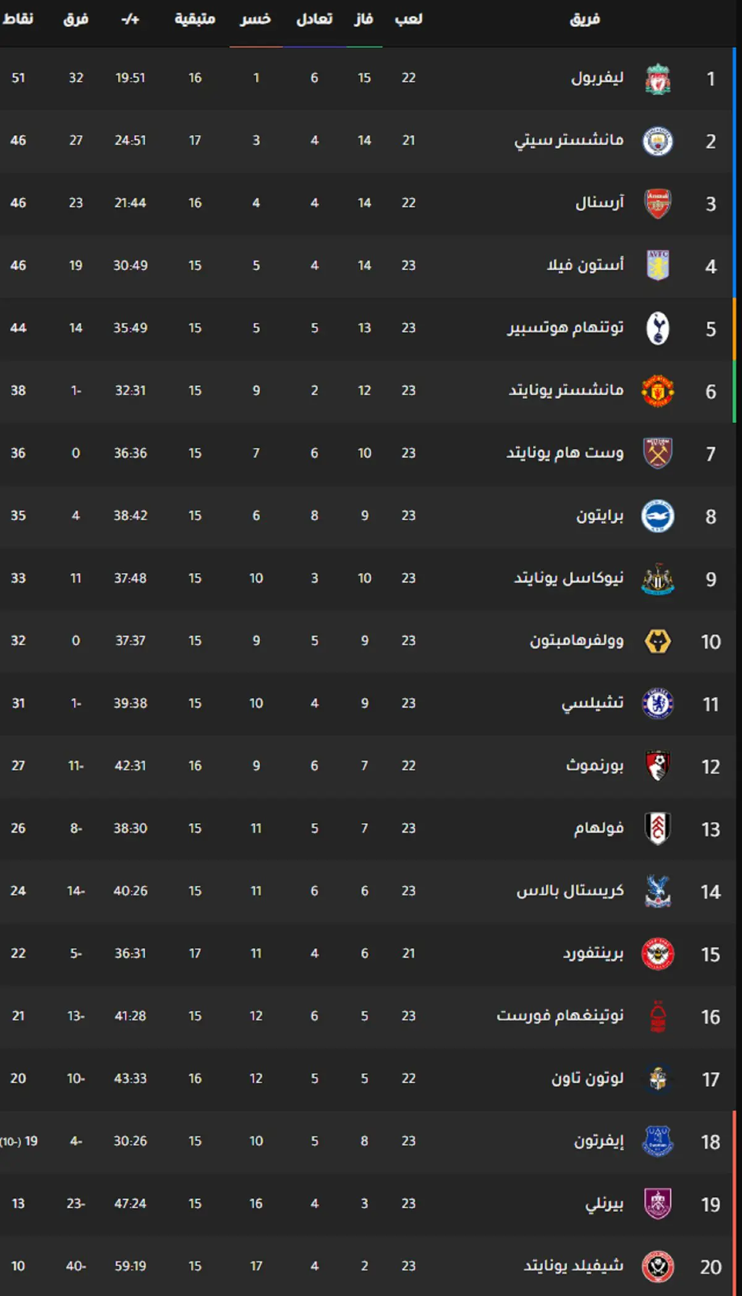The image size is (742, 1296).
Task: Open the Sheffield United crest
Action: pyautogui.click(x=657, y=1266)
